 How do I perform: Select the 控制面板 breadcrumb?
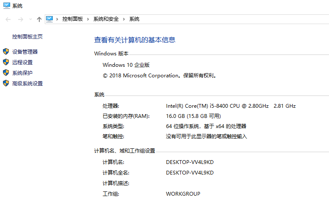(72, 19)
